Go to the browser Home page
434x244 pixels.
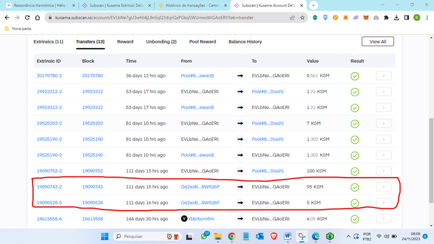coord(37,18)
